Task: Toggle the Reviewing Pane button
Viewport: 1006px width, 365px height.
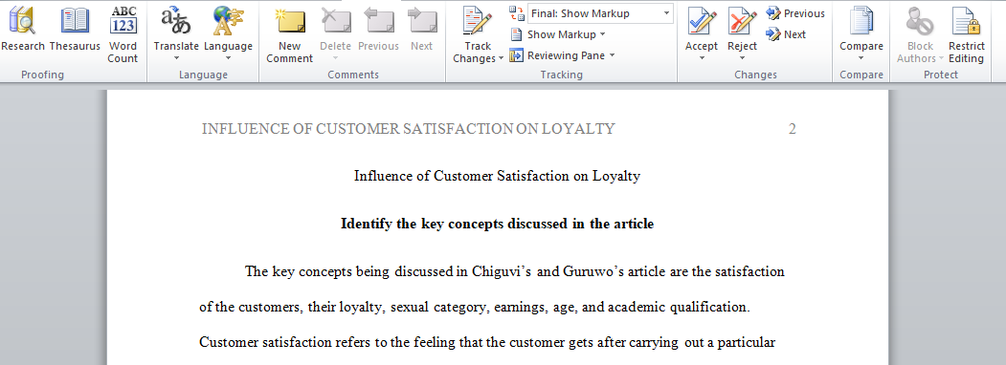Action: pyautogui.click(x=557, y=55)
